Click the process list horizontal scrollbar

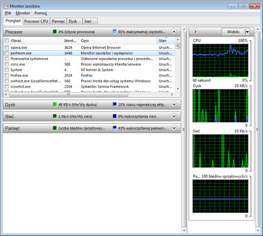(x=89, y=94)
